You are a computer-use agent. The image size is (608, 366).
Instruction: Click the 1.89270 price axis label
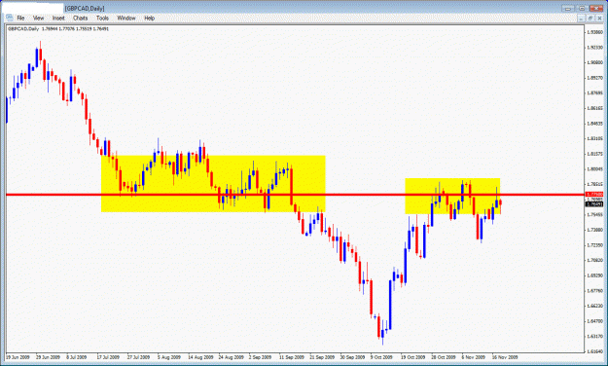(595, 78)
